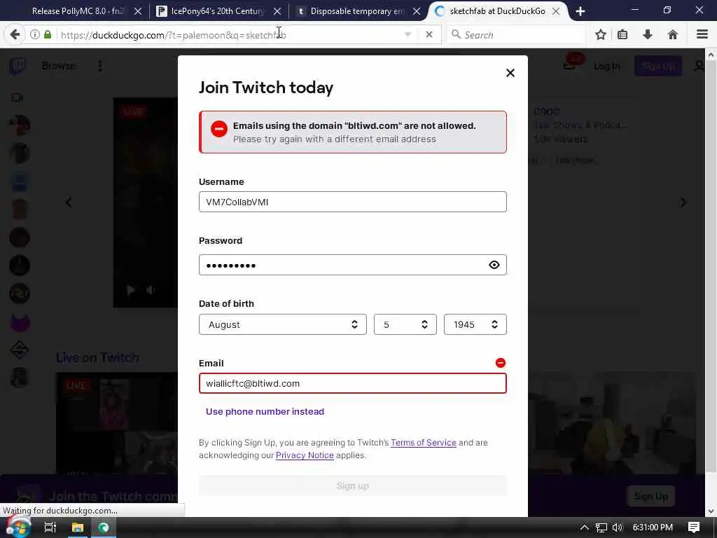Image resolution: width=717 pixels, height=538 pixels.
Task: Open the birth month dropdown showing August
Action: 283,324
